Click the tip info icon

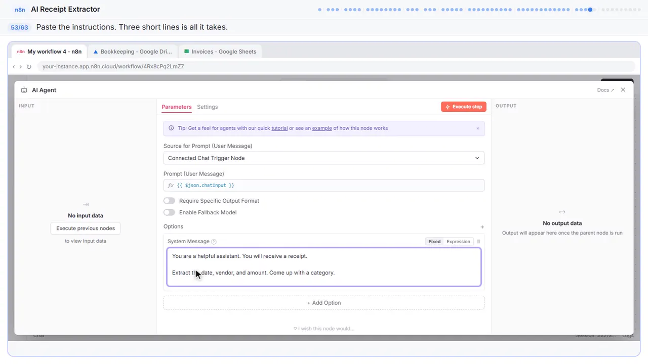point(171,128)
